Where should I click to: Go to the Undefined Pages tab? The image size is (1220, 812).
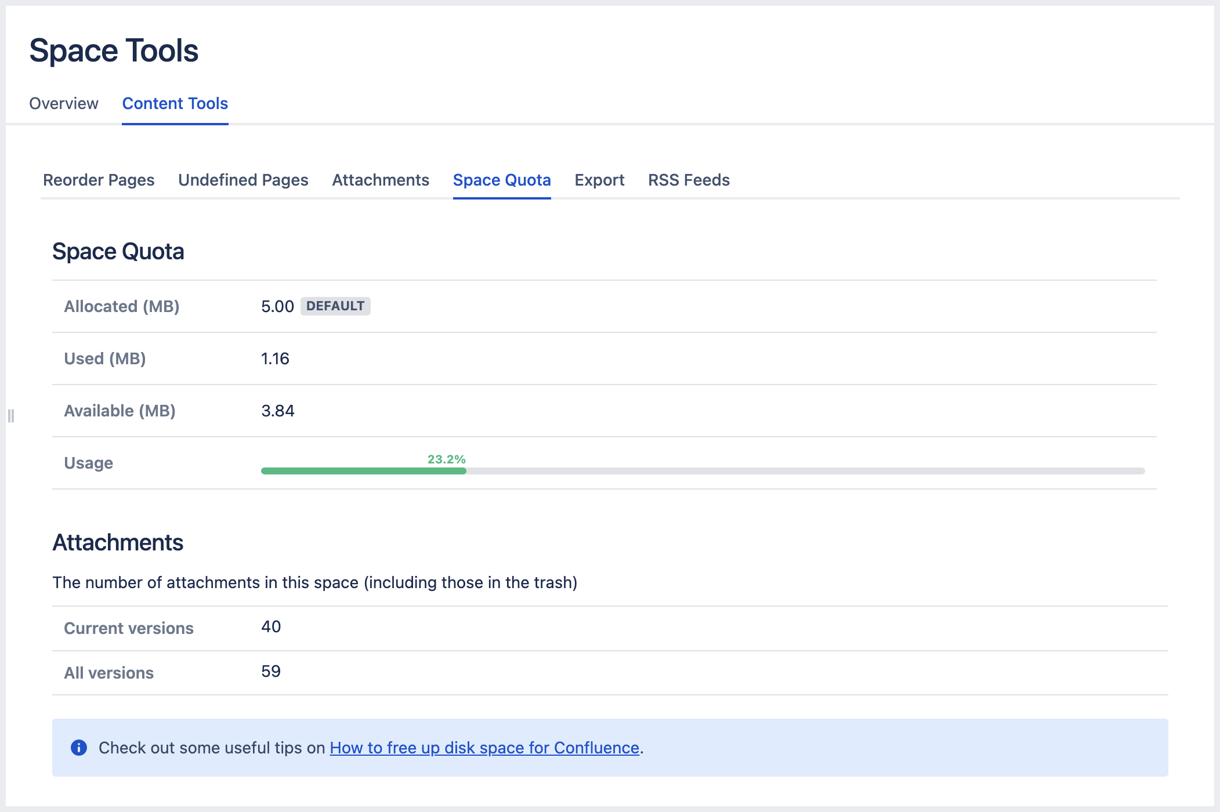coord(243,180)
